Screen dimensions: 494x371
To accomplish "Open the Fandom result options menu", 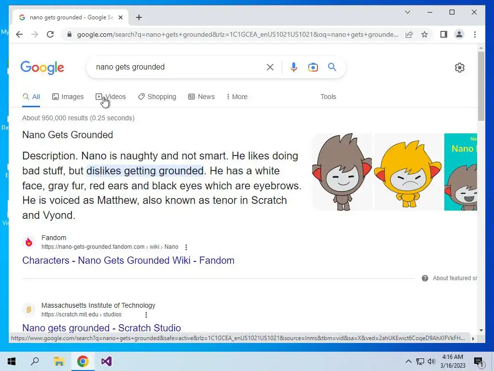I will pyautogui.click(x=186, y=247).
